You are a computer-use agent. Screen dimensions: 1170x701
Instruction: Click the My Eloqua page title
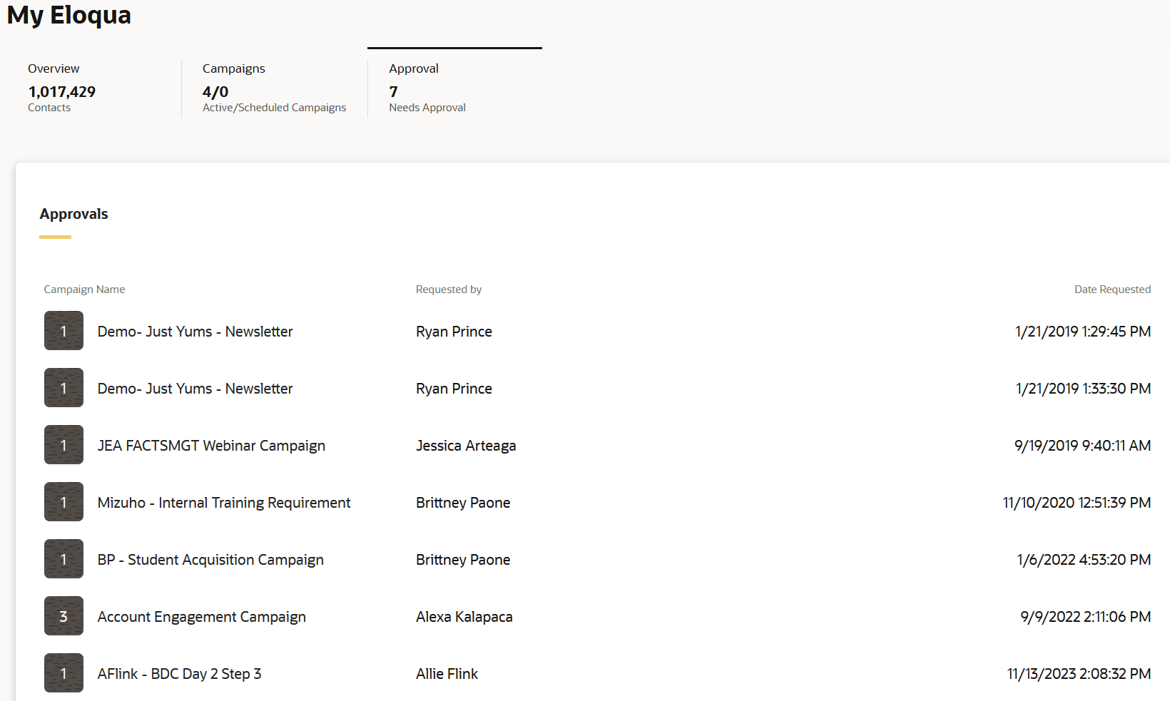point(69,14)
